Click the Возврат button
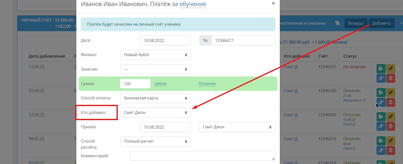The image size is (403, 164). pos(356,23)
